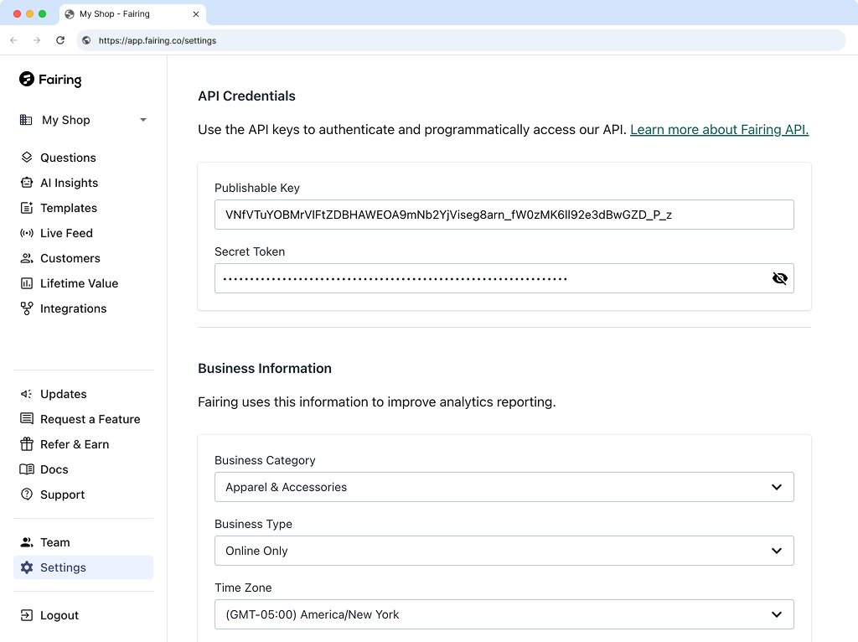Image resolution: width=858 pixels, height=642 pixels.
Task: Click inside the Publishable Key field
Action: pos(504,215)
